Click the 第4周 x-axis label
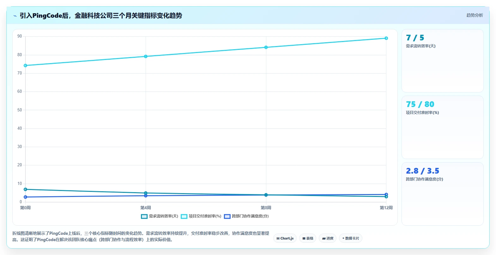Screen dimensions: 496x255 coord(146,208)
